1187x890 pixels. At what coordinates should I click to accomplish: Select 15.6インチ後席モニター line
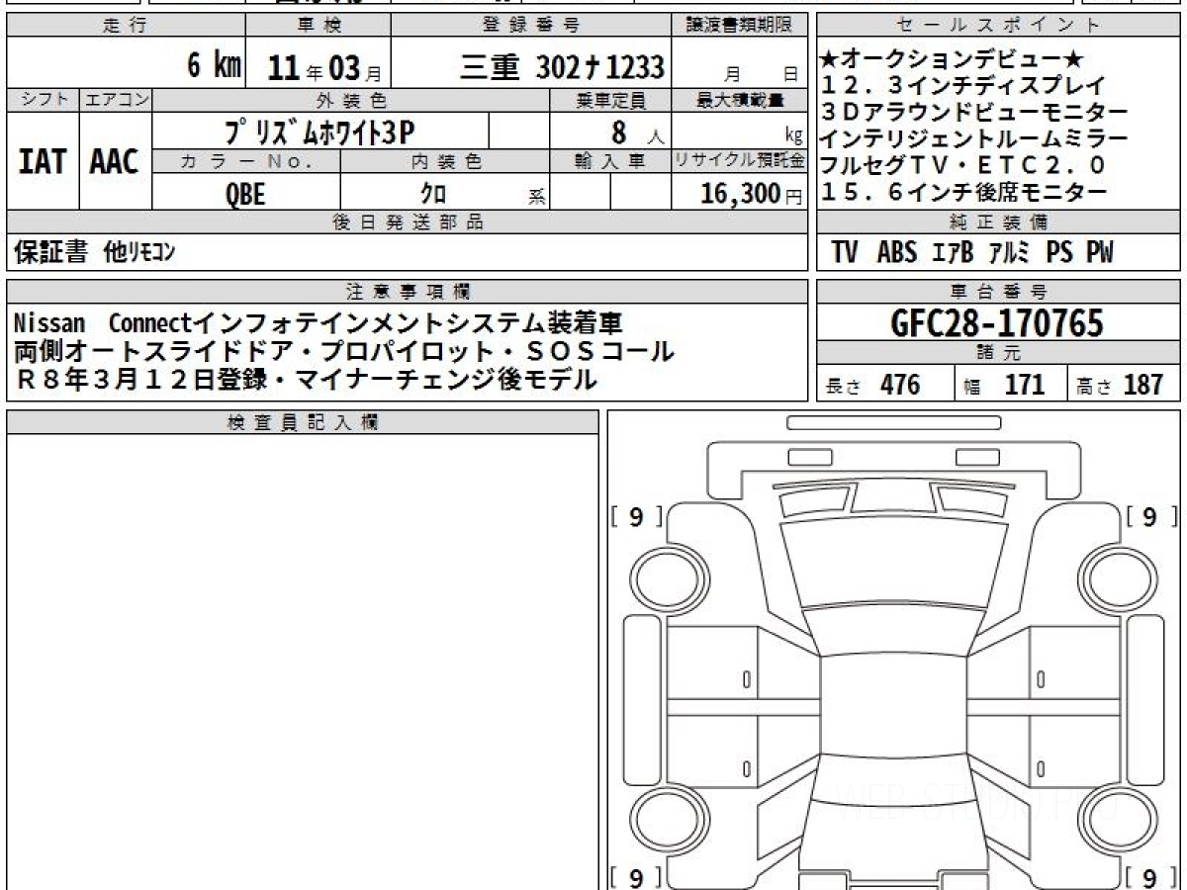click(x=962, y=192)
